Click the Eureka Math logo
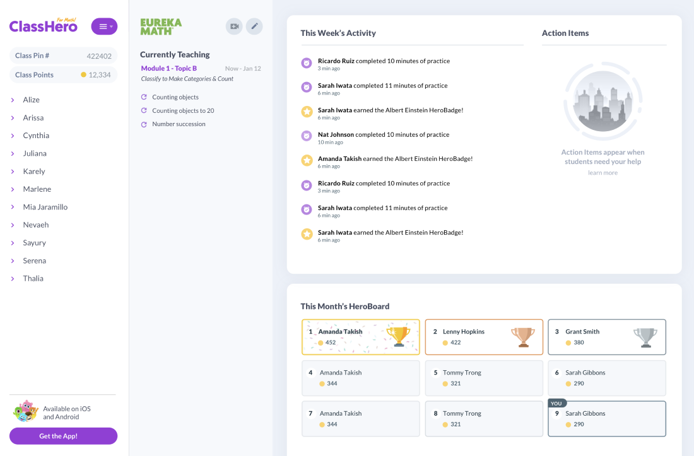This screenshot has width=694, height=456. coord(161,26)
